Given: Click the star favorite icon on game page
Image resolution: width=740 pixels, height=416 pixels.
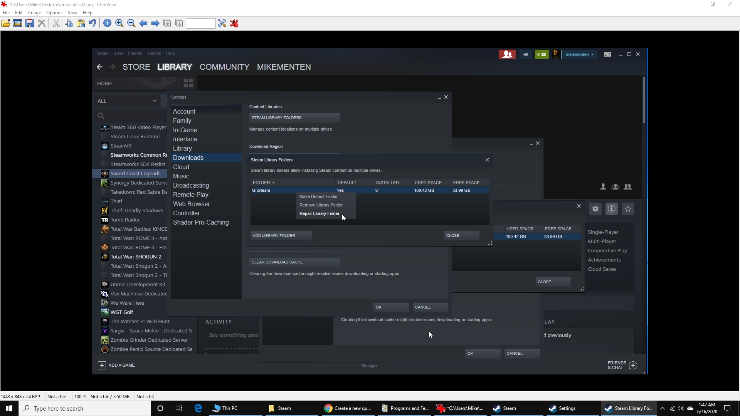Looking at the screenshot, I should click(628, 209).
